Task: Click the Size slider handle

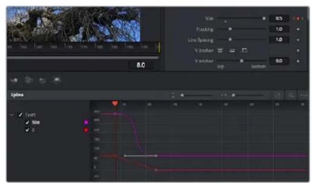Action: [264, 19]
